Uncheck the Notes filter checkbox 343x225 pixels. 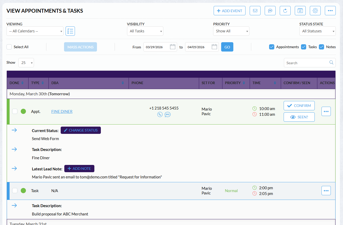click(321, 47)
